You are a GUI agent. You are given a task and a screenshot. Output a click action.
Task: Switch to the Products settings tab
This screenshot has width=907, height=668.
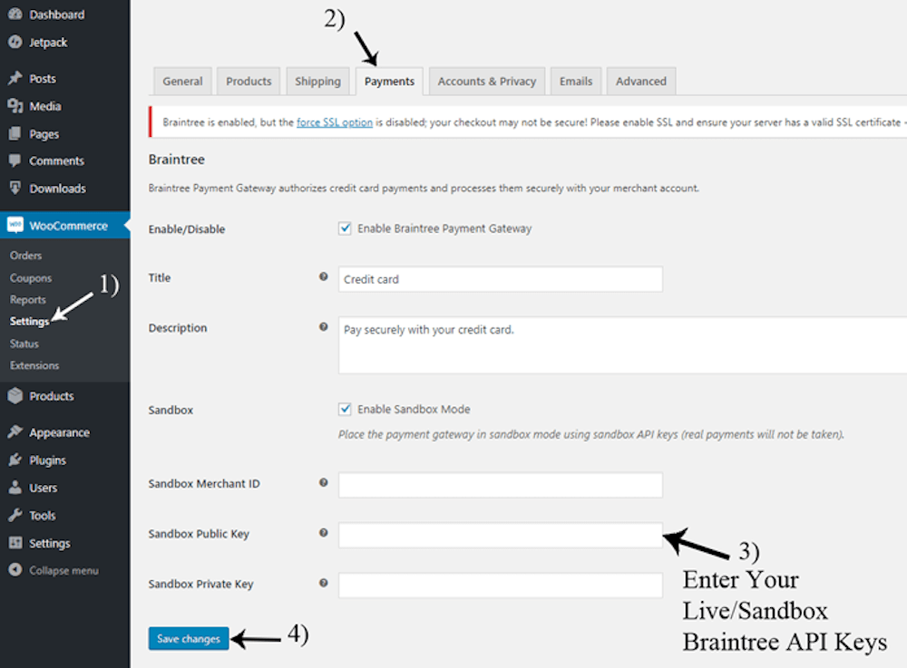[x=249, y=81]
